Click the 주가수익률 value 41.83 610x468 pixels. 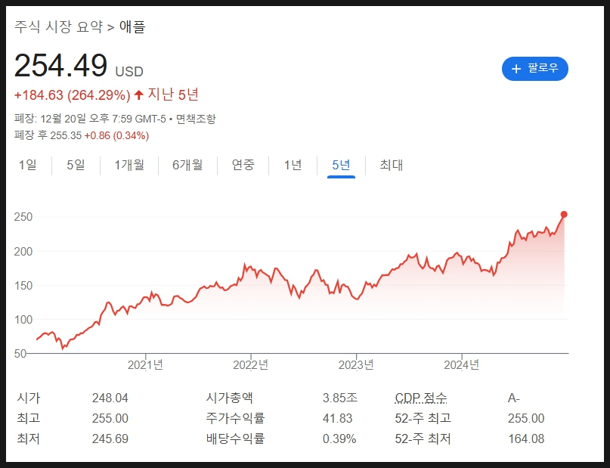(x=337, y=418)
